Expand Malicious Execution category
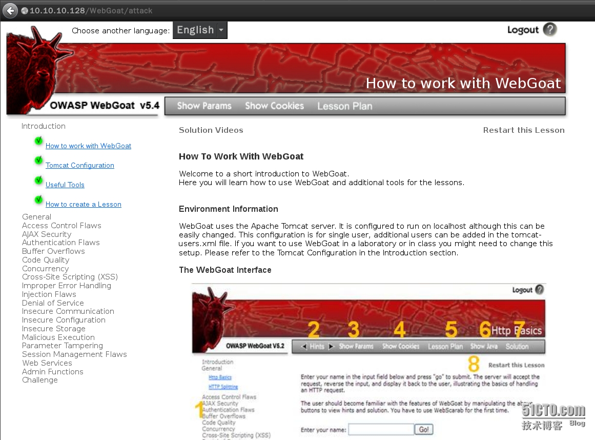The width and height of the screenshot is (595, 440). pyautogui.click(x=58, y=337)
